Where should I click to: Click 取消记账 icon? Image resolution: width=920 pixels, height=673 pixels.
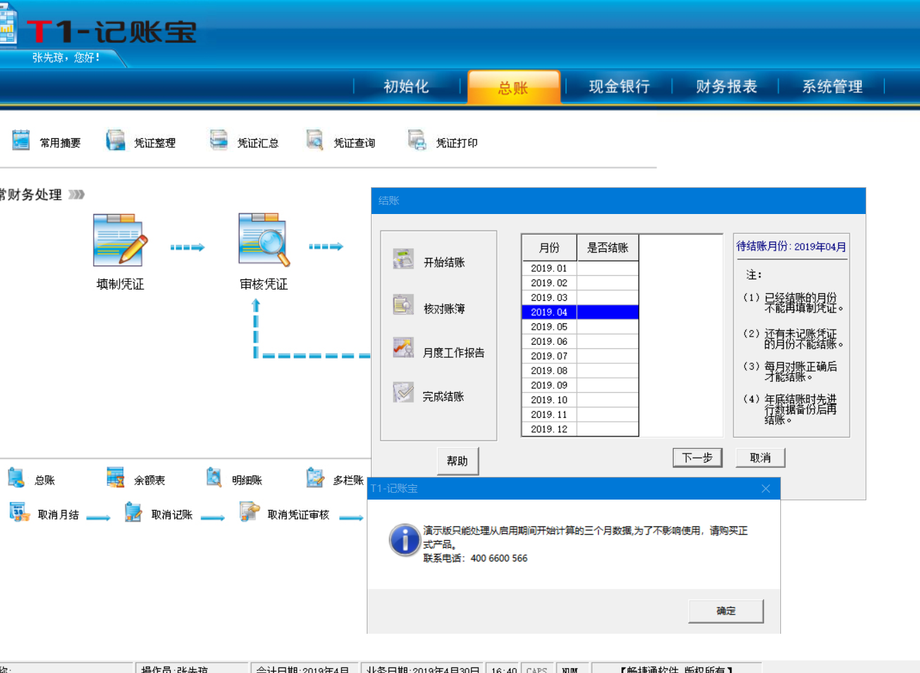point(133,512)
